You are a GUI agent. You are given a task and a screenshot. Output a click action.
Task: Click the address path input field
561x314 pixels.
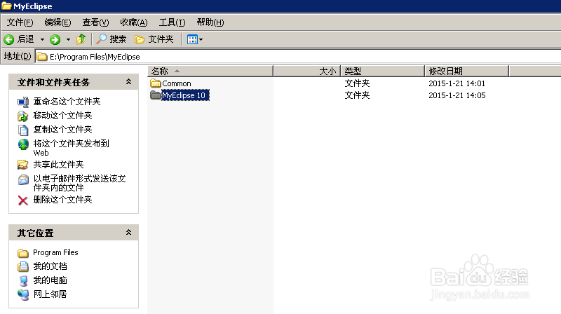pyautogui.click(x=298, y=57)
